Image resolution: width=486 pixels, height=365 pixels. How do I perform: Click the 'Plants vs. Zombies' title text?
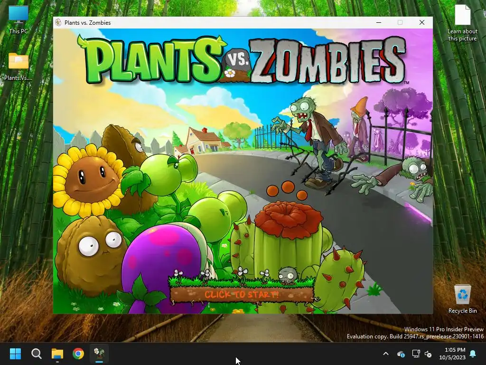click(x=87, y=23)
